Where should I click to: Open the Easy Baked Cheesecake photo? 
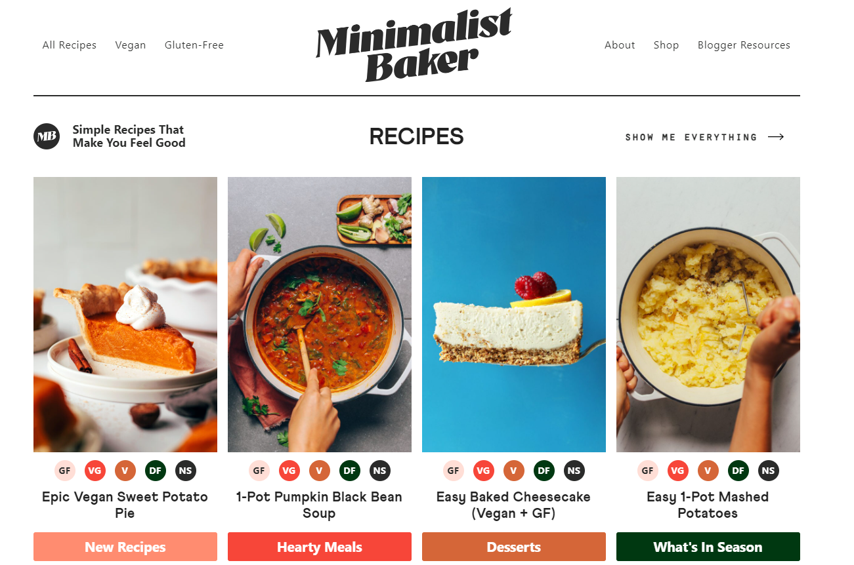click(514, 315)
